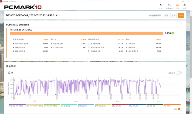Viewport: 192px width, 114px height.
Task: Click the 性能数据 section heading
Action: tap(11, 66)
